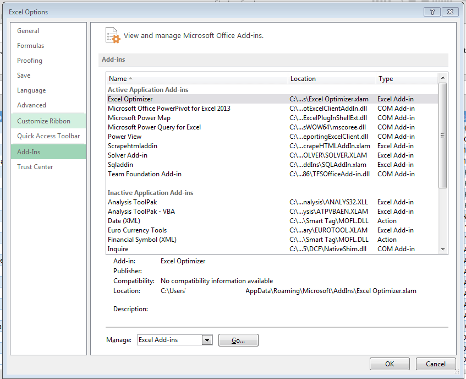
Task: Select the Add-Ins category
Action: point(48,151)
